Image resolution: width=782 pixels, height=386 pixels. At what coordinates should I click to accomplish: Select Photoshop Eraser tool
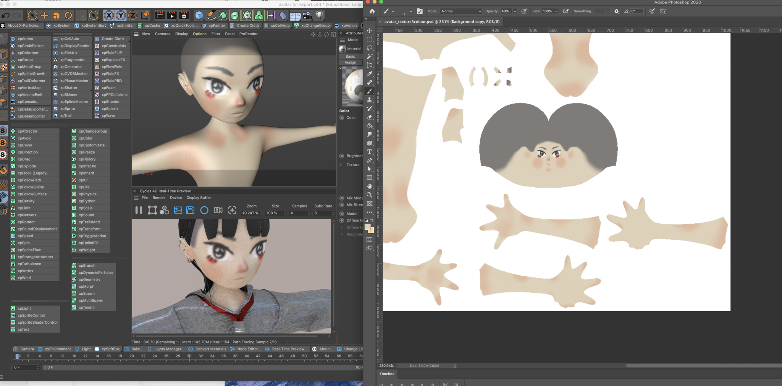tap(370, 117)
